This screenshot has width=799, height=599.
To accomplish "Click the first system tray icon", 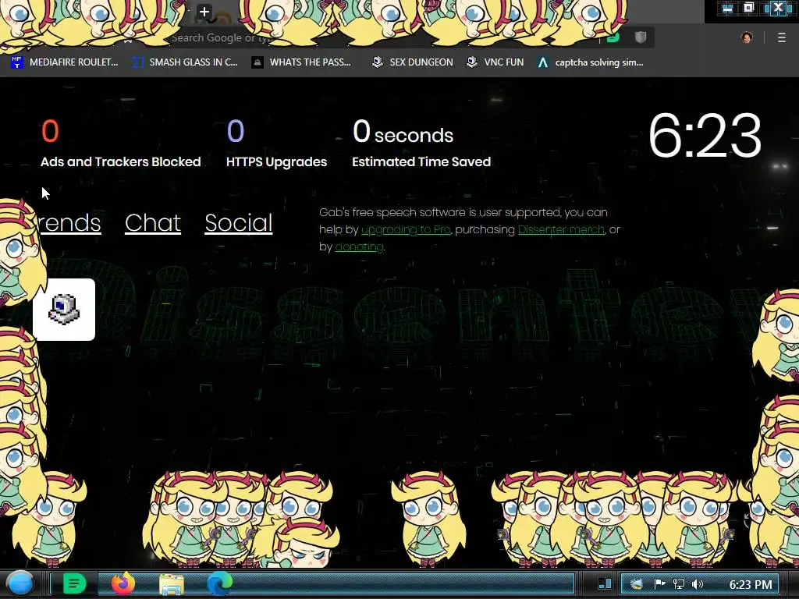I will [x=636, y=584].
